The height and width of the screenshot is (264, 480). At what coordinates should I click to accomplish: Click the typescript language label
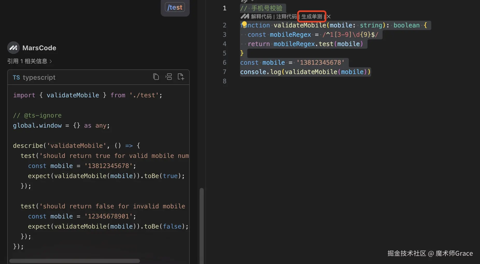click(x=39, y=77)
